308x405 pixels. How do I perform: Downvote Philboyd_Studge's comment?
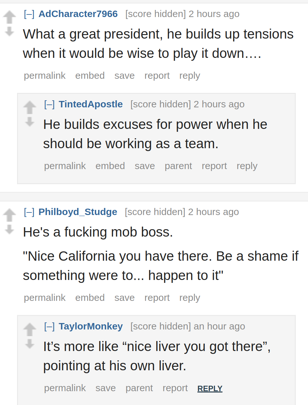[10, 230]
